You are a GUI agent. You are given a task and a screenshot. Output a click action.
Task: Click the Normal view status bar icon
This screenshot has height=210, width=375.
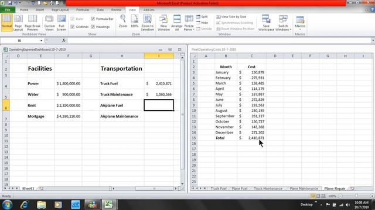coord(312,196)
